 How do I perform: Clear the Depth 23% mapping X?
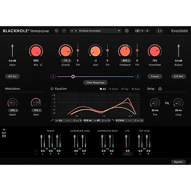(16, 110)
